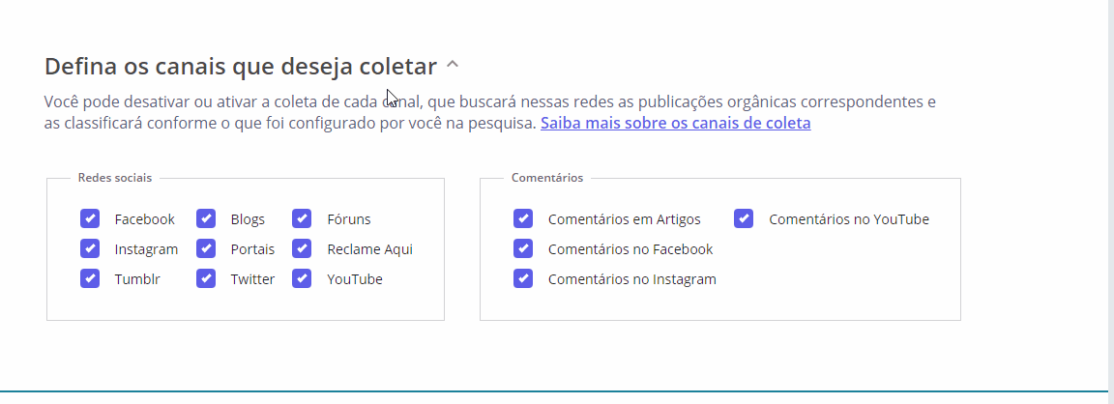1114x404 pixels.
Task: Disable Comentários no Instagram checkbox
Action: pyautogui.click(x=523, y=279)
